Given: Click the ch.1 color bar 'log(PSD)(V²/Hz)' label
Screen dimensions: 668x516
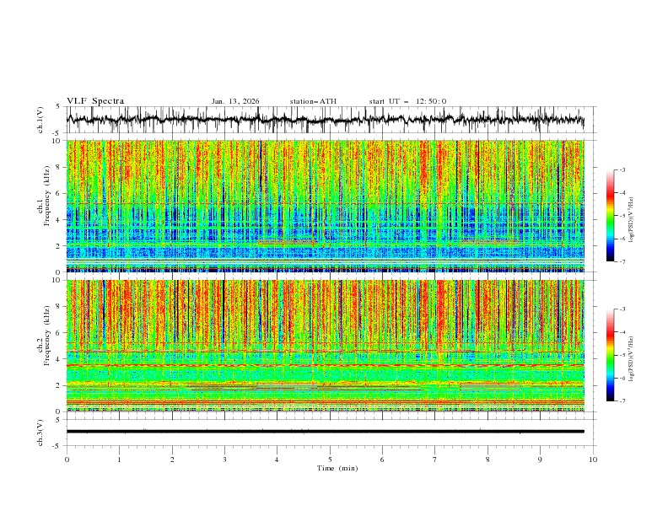Looking at the screenshot, I should (632, 220).
